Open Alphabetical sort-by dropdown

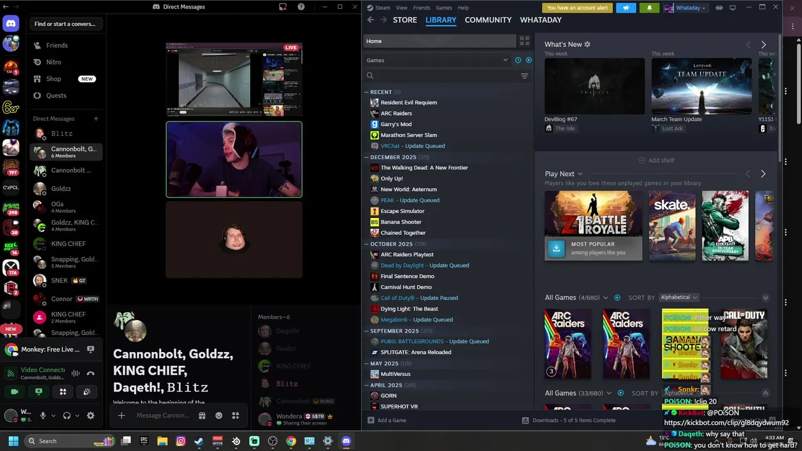679,298
